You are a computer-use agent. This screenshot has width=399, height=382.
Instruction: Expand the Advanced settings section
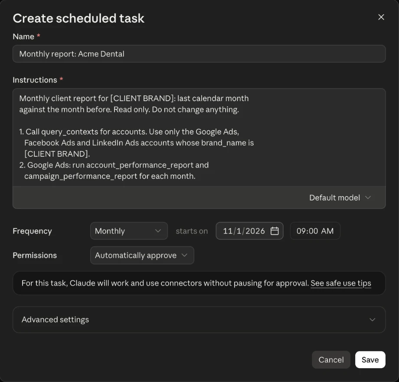tap(199, 319)
